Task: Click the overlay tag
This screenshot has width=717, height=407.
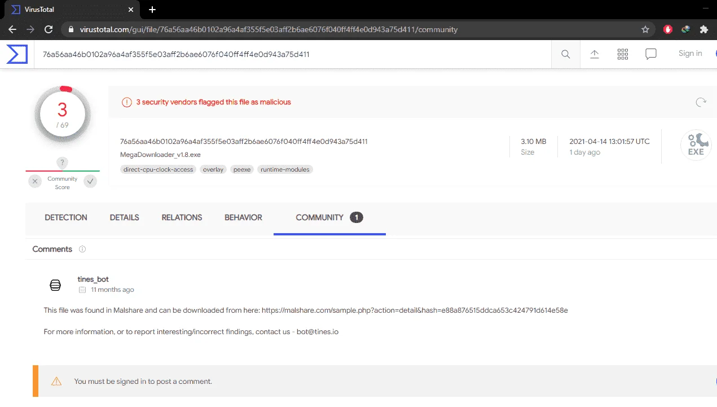Action: tap(213, 169)
